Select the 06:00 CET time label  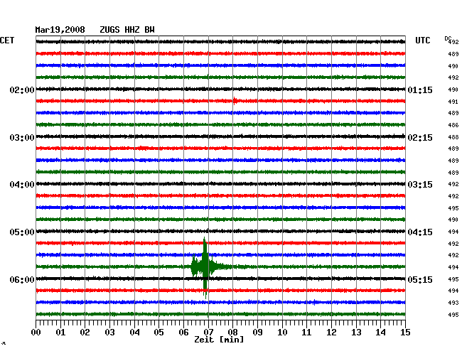click(22, 279)
